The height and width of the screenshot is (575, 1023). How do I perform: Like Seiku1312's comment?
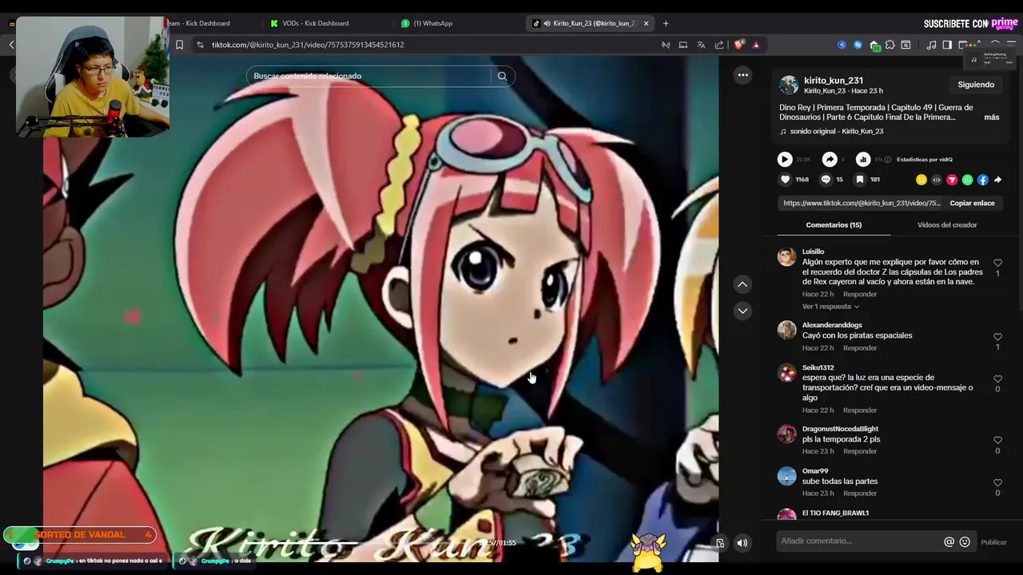tap(997, 379)
